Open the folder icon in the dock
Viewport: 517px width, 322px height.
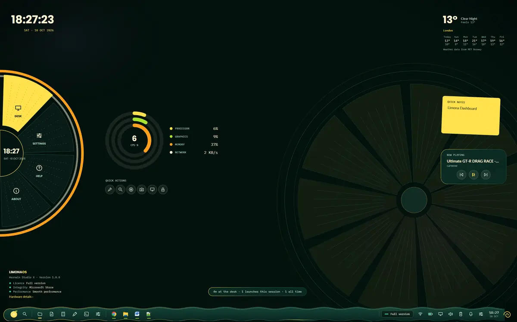40,314
